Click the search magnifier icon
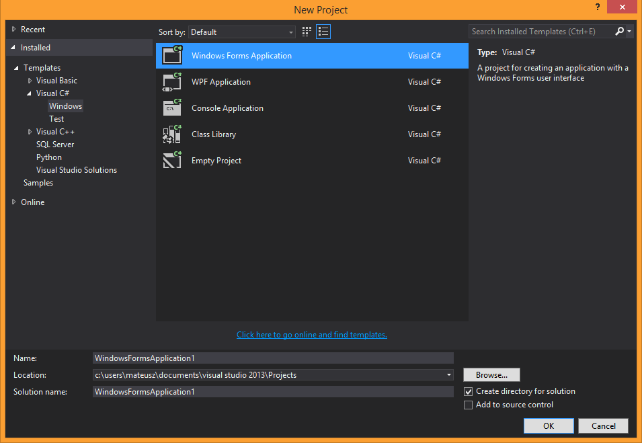Screen dimensions: 642x443 pos(620,31)
